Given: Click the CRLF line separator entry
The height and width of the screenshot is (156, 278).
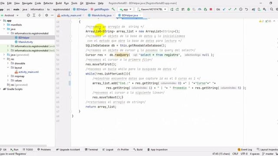Looking at the screenshot, I should (x=235, y=154).
